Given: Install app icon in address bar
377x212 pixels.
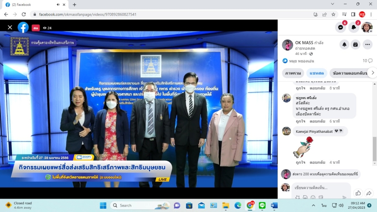Looking at the screenshot, I should (x=316, y=14).
